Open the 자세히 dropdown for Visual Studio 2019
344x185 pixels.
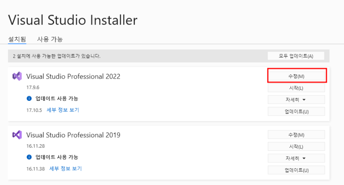tap(296, 158)
